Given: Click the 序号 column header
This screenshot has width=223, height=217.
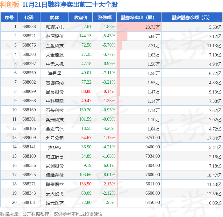Looking at the screenshot, I should click(x=9, y=17).
